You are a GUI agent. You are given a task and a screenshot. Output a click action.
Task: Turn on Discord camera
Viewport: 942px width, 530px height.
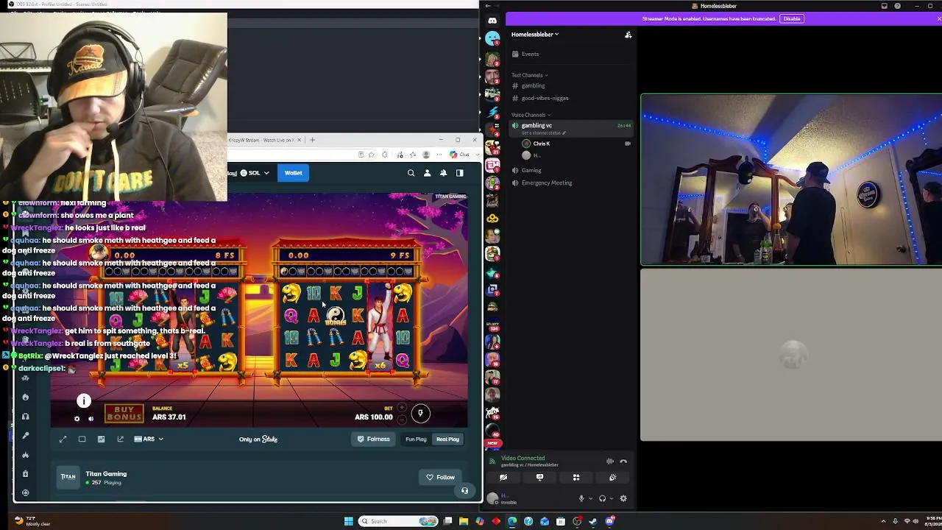tap(503, 477)
